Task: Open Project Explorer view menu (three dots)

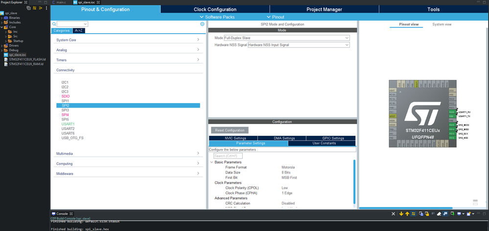Action: tap(47, 8)
